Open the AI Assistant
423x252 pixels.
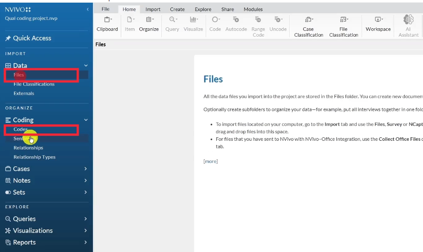click(408, 26)
